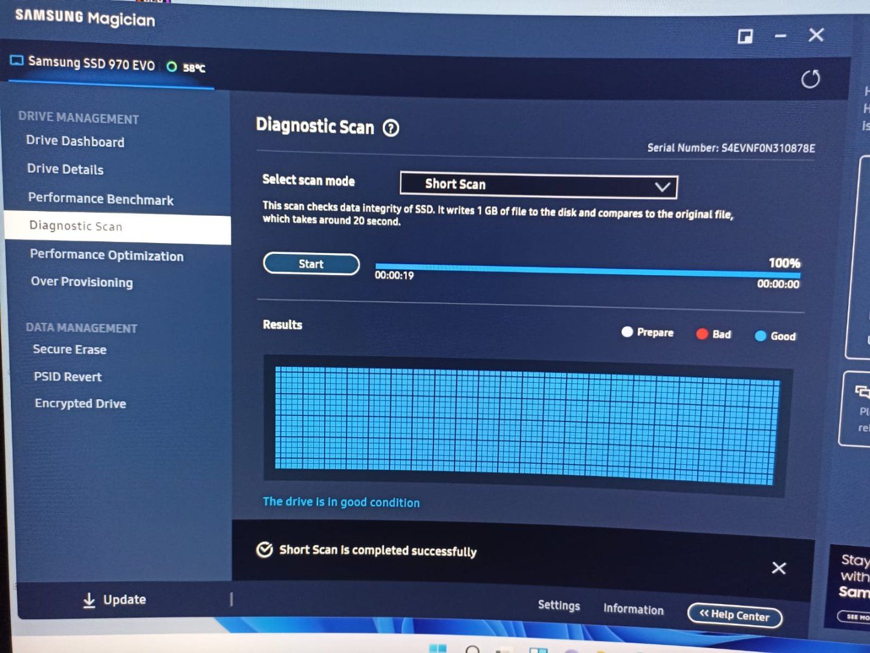This screenshot has height=653, width=870.
Task: Open Performance Benchmark page
Action: pos(100,199)
